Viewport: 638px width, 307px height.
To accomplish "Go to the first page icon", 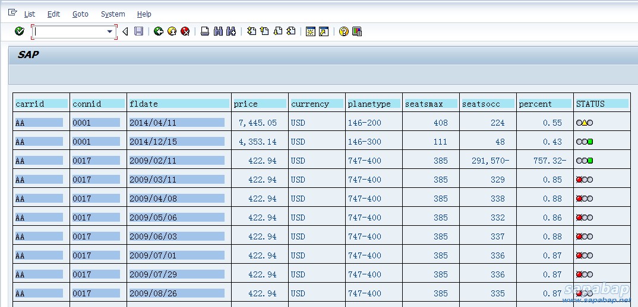I will click(251, 31).
